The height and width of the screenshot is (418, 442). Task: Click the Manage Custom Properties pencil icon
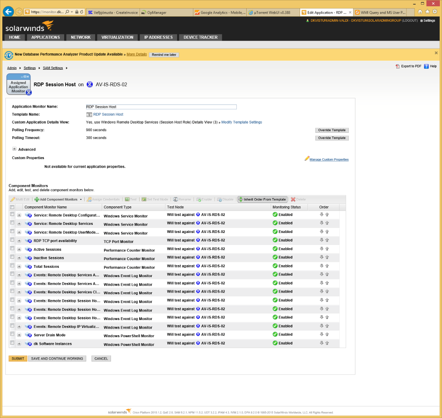pos(307,159)
